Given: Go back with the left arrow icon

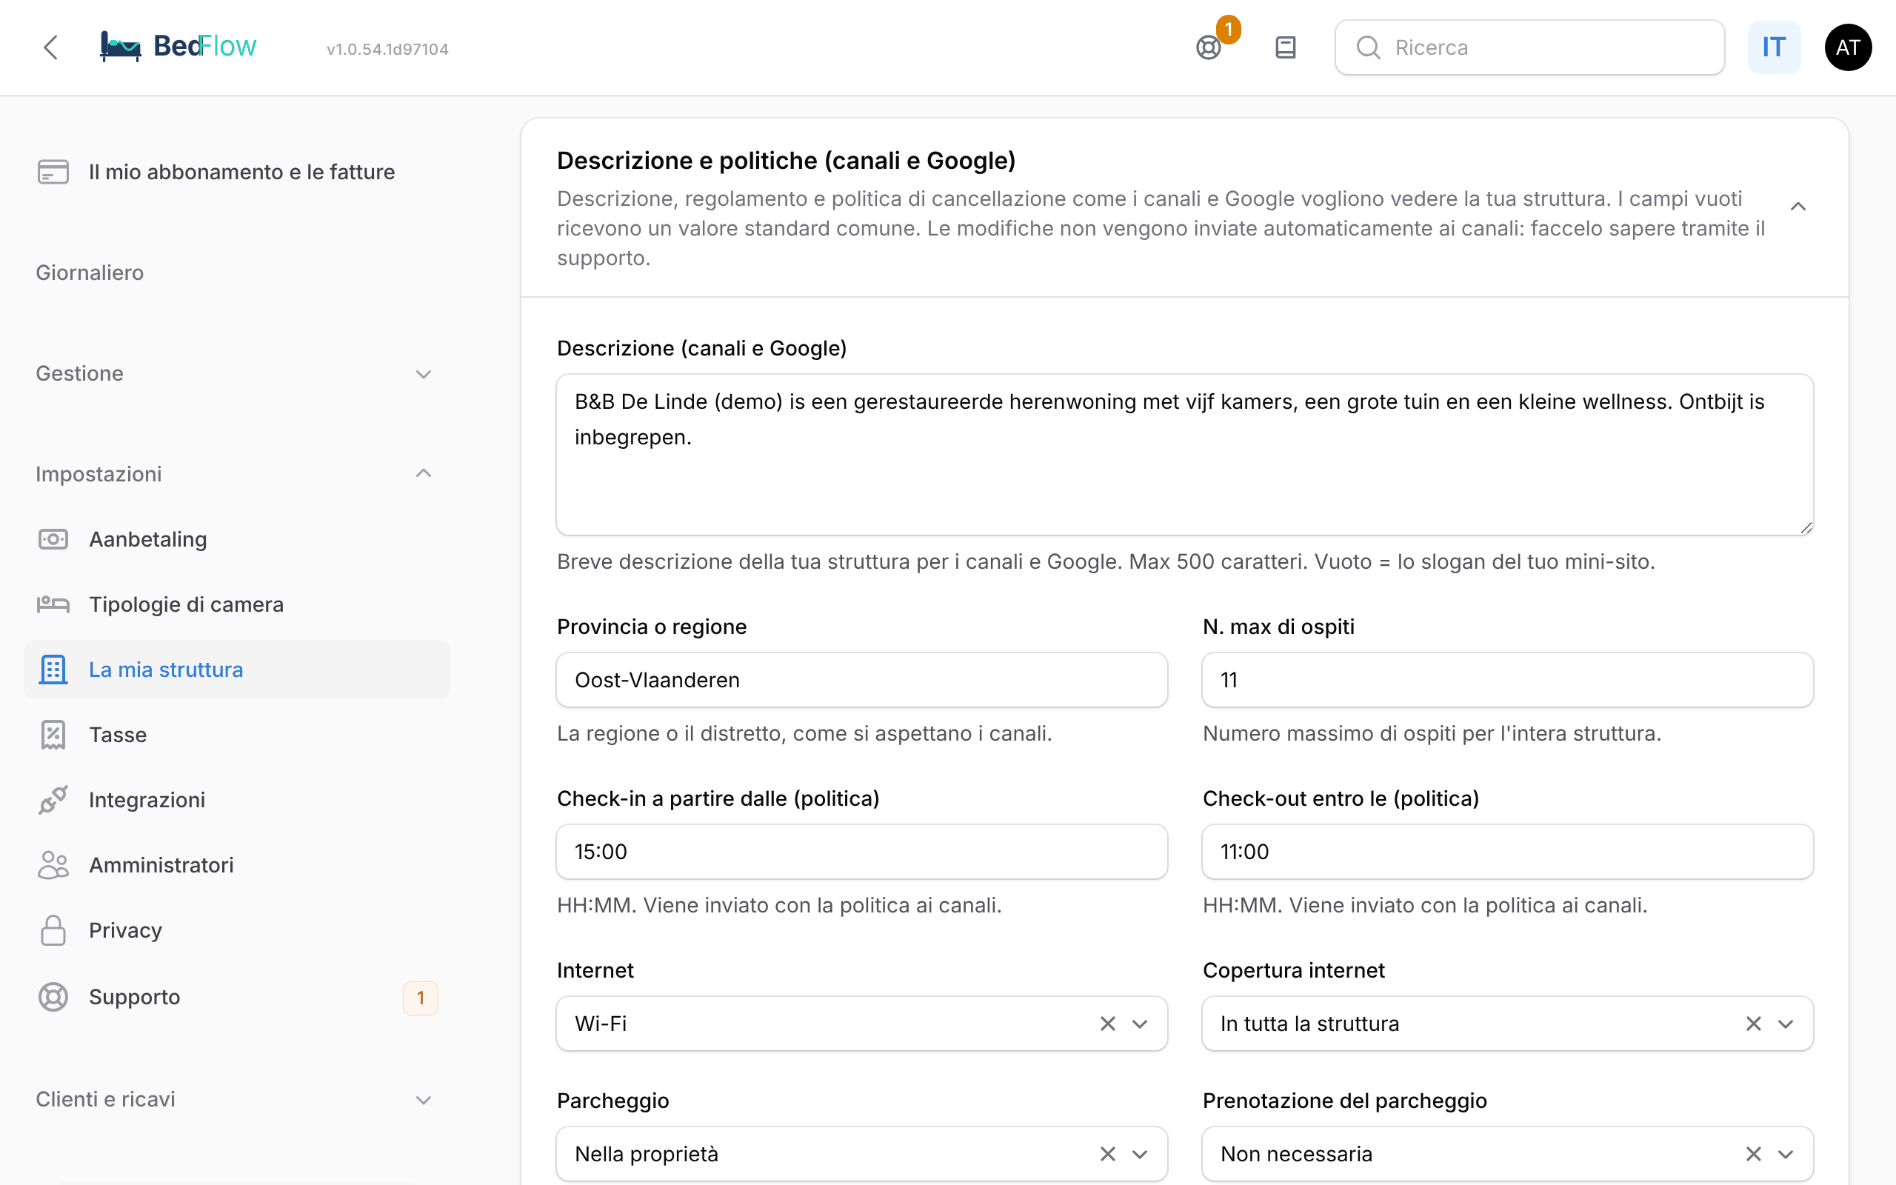Looking at the screenshot, I should point(51,48).
